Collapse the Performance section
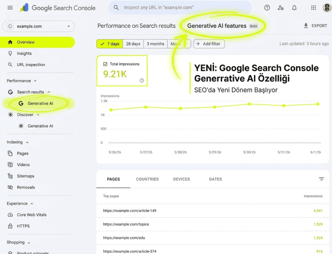 point(35,81)
